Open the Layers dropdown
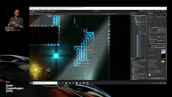This screenshot has width=172, height=97. point(157,11)
